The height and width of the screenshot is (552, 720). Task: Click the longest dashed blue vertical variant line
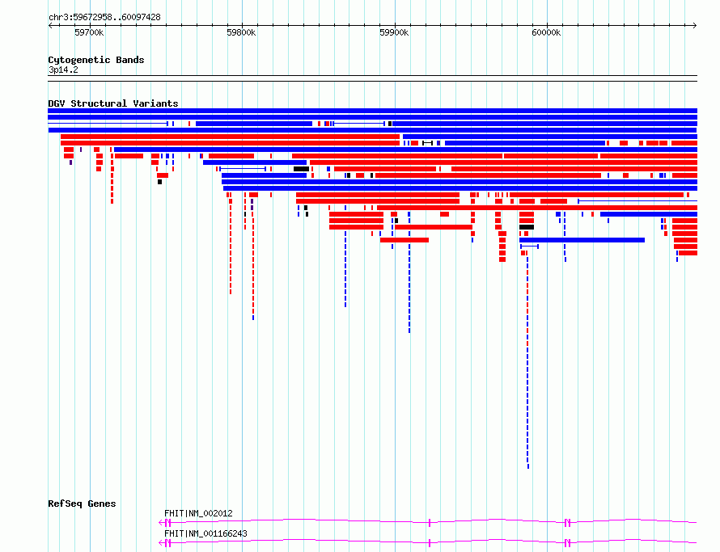pyautogui.click(x=527, y=363)
